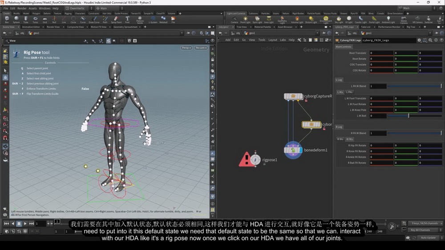The image size is (445, 250).
Task: Select the Box shelf tool
Action: coord(7,20)
